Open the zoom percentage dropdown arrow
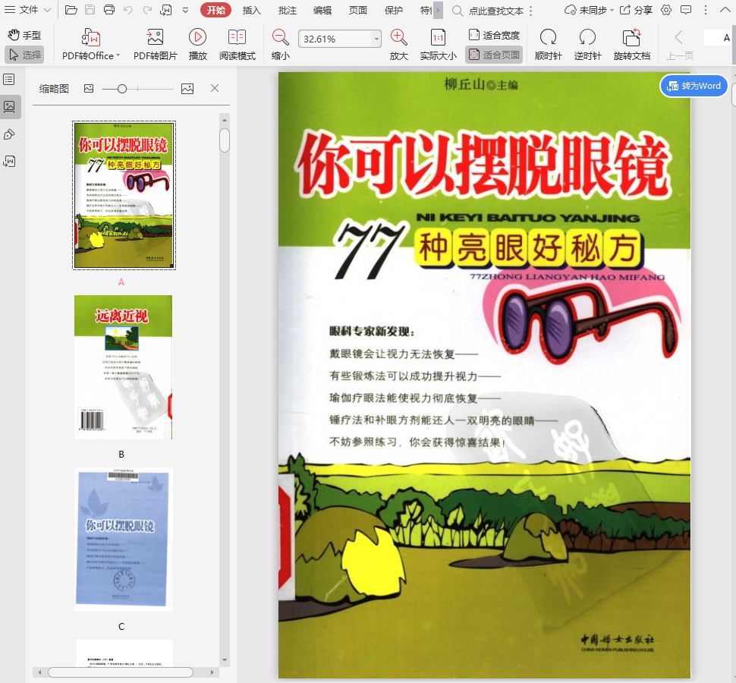This screenshot has width=736, height=683. point(376,39)
